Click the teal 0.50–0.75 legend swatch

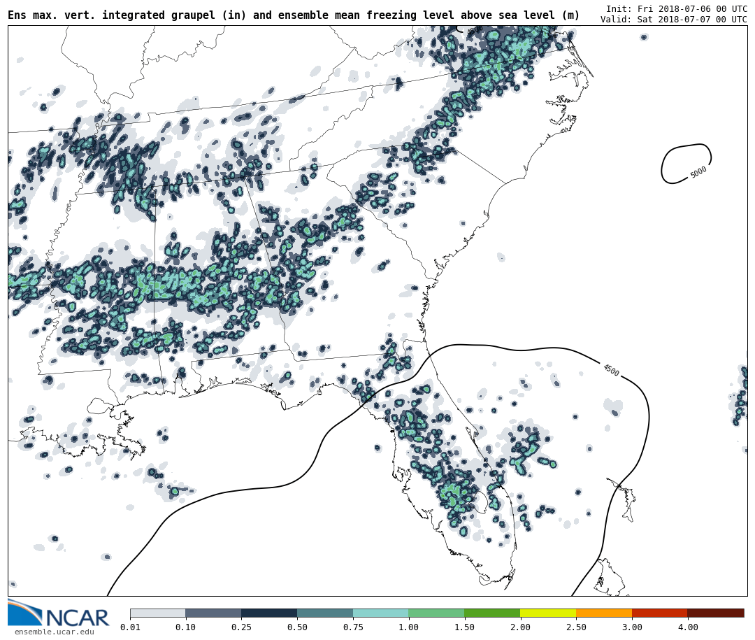325,613
